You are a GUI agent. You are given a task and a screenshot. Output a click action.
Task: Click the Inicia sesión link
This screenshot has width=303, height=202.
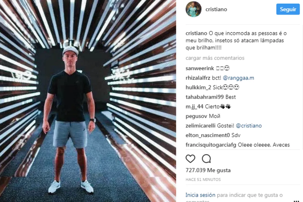200,195
